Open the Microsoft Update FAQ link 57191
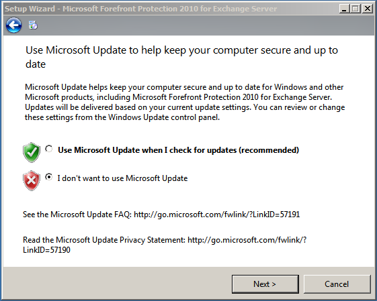Viewport: 377px width, 301px height. (x=216, y=214)
